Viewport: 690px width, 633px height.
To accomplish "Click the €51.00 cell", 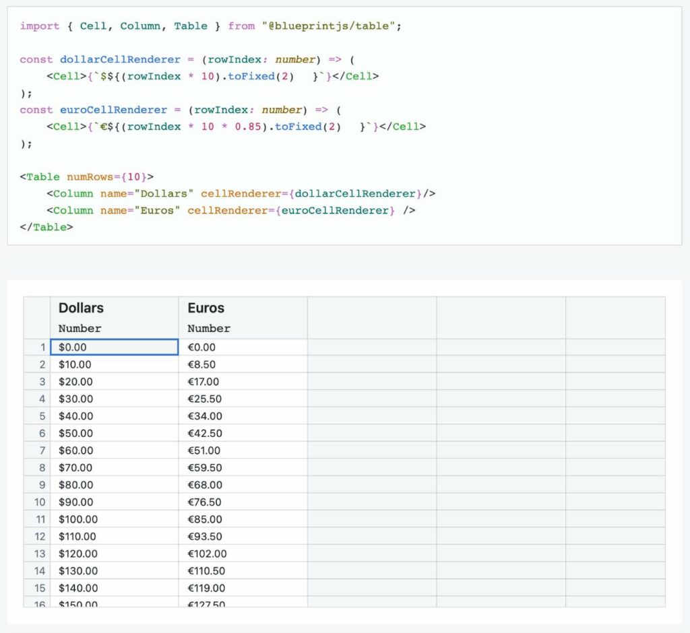I will tap(243, 450).
